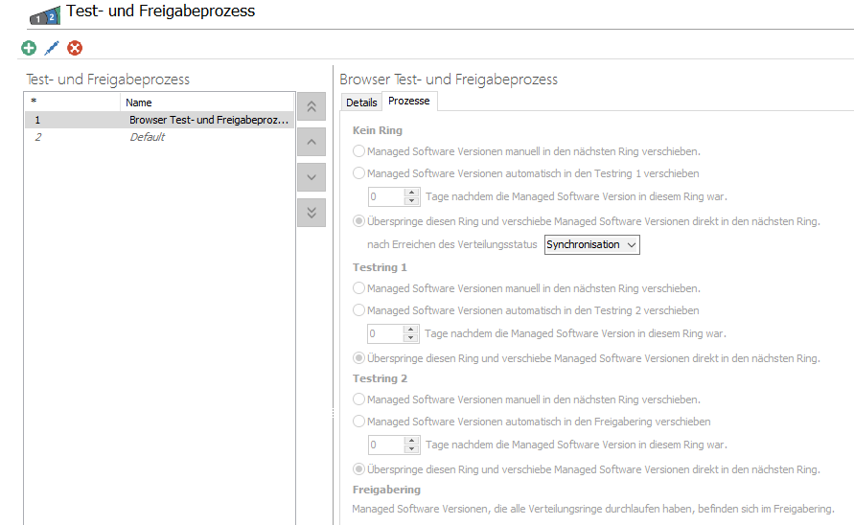
Task: Move entry up one position
Action: coord(312,143)
